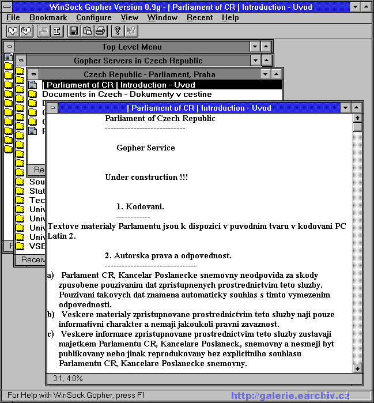Click the book-with-page bookmark toolbar icon
374x403 pixels.
[x=26, y=31]
